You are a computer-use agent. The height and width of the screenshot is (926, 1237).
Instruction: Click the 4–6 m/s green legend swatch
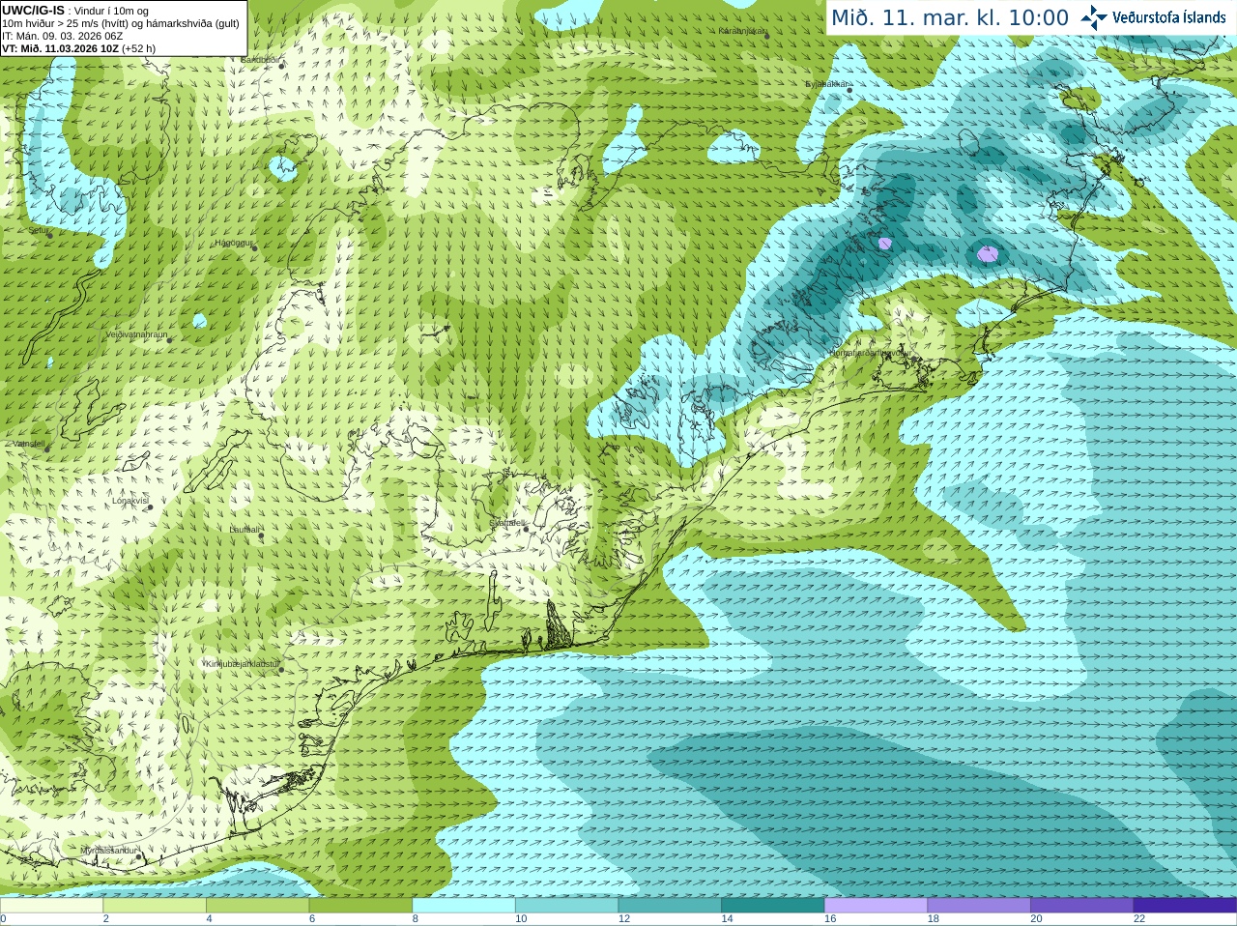point(257,906)
